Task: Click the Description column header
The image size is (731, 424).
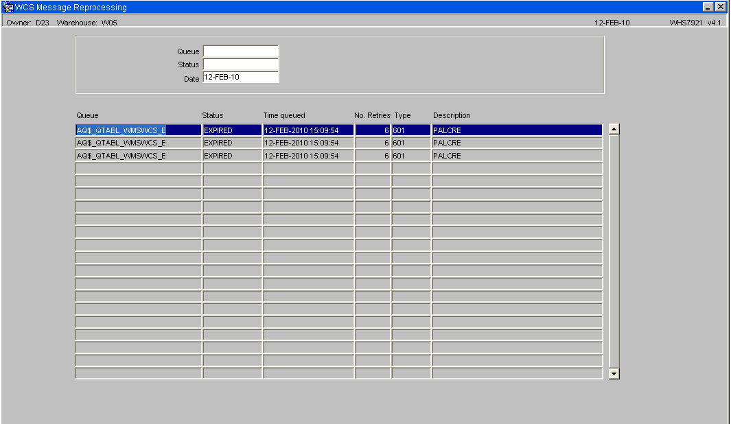Action: pos(452,115)
